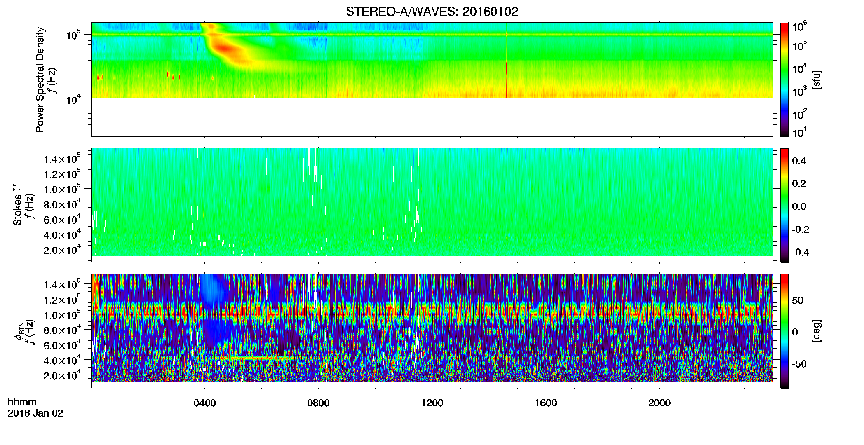This screenshot has width=864, height=445.
Task: Select the [deg] unit label
Action: tap(817, 331)
